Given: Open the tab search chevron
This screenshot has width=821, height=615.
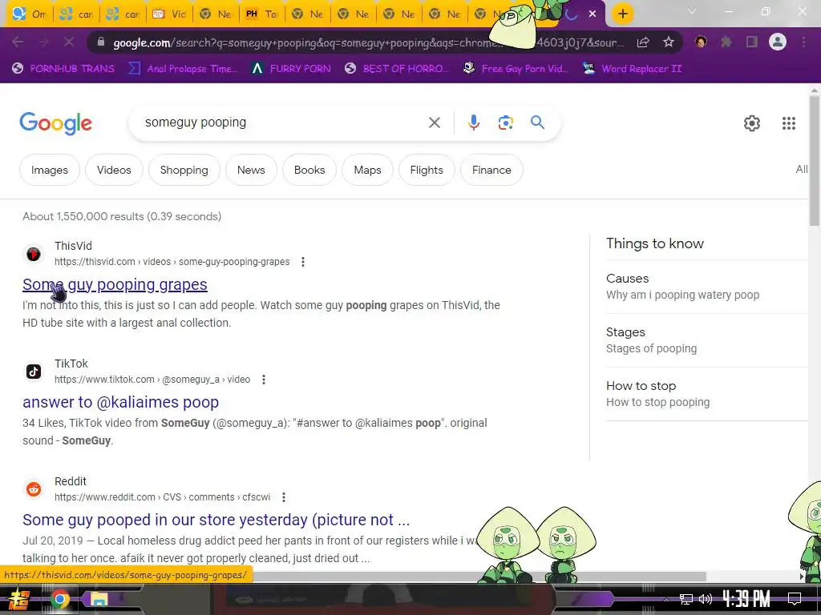Looking at the screenshot, I should [692, 11].
